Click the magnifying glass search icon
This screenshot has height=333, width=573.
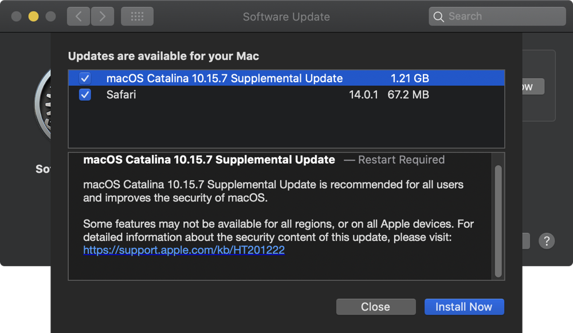(x=439, y=17)
